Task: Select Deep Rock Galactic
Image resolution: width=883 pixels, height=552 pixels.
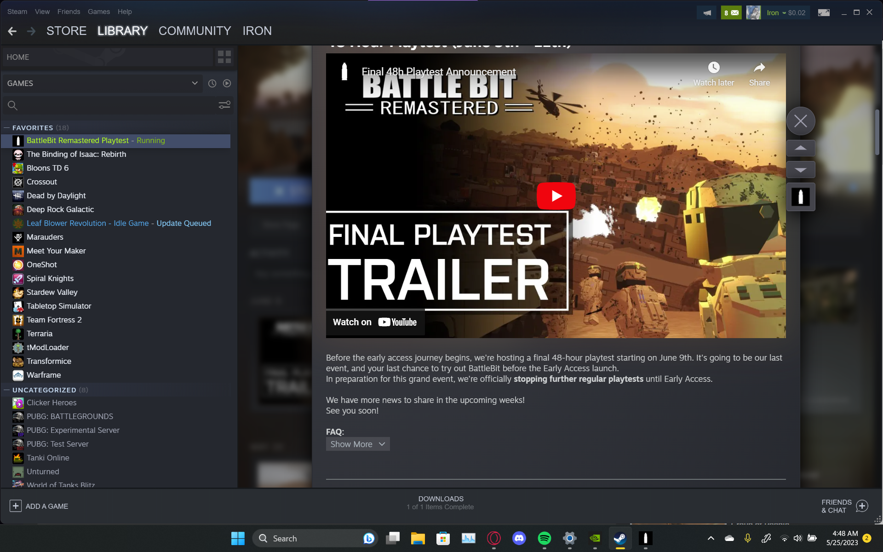Action: click(x=116, y=210)
